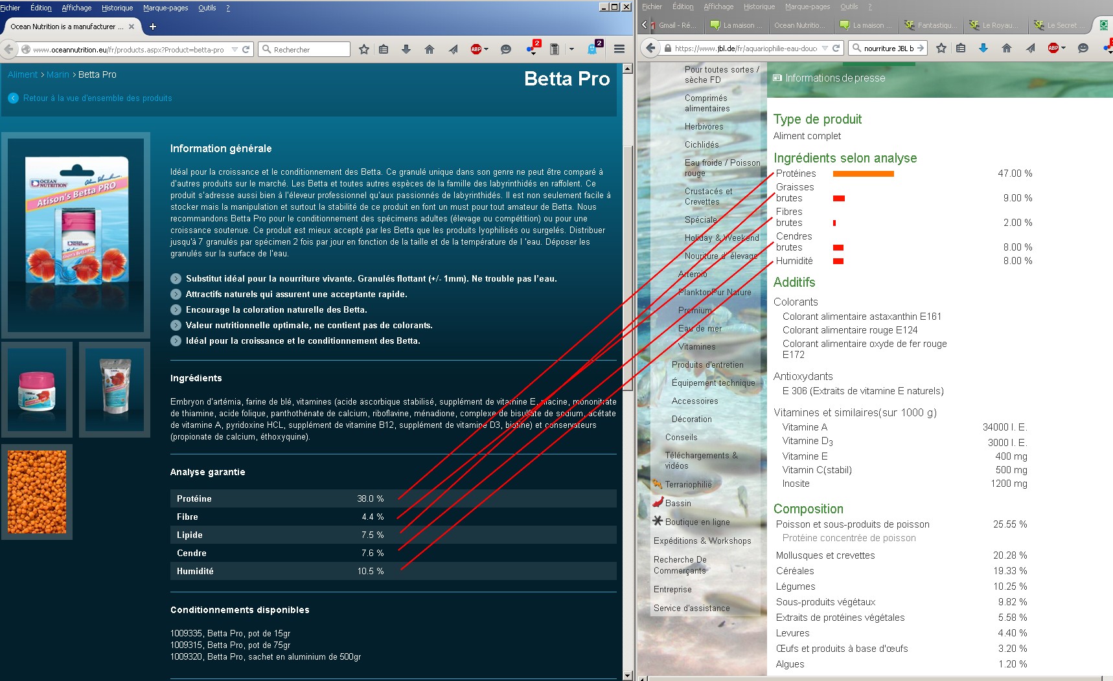The height and width of the screenshot is (681, 1113).
Task: Open bookmarks list icon in jbl.de window
Action: coord(961,48)
